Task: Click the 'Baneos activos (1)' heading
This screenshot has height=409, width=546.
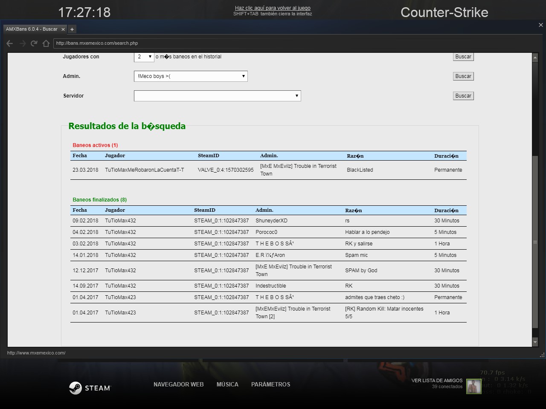Action: (95, 145)
